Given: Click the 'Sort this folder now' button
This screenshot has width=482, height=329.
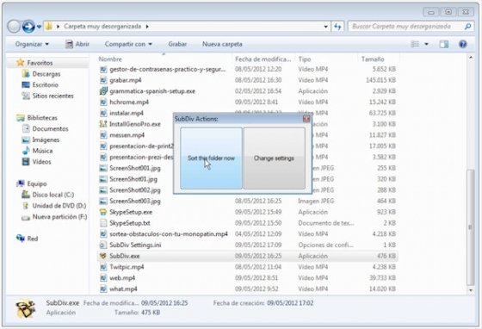Looking at the screenshot, I should (211, 158).
